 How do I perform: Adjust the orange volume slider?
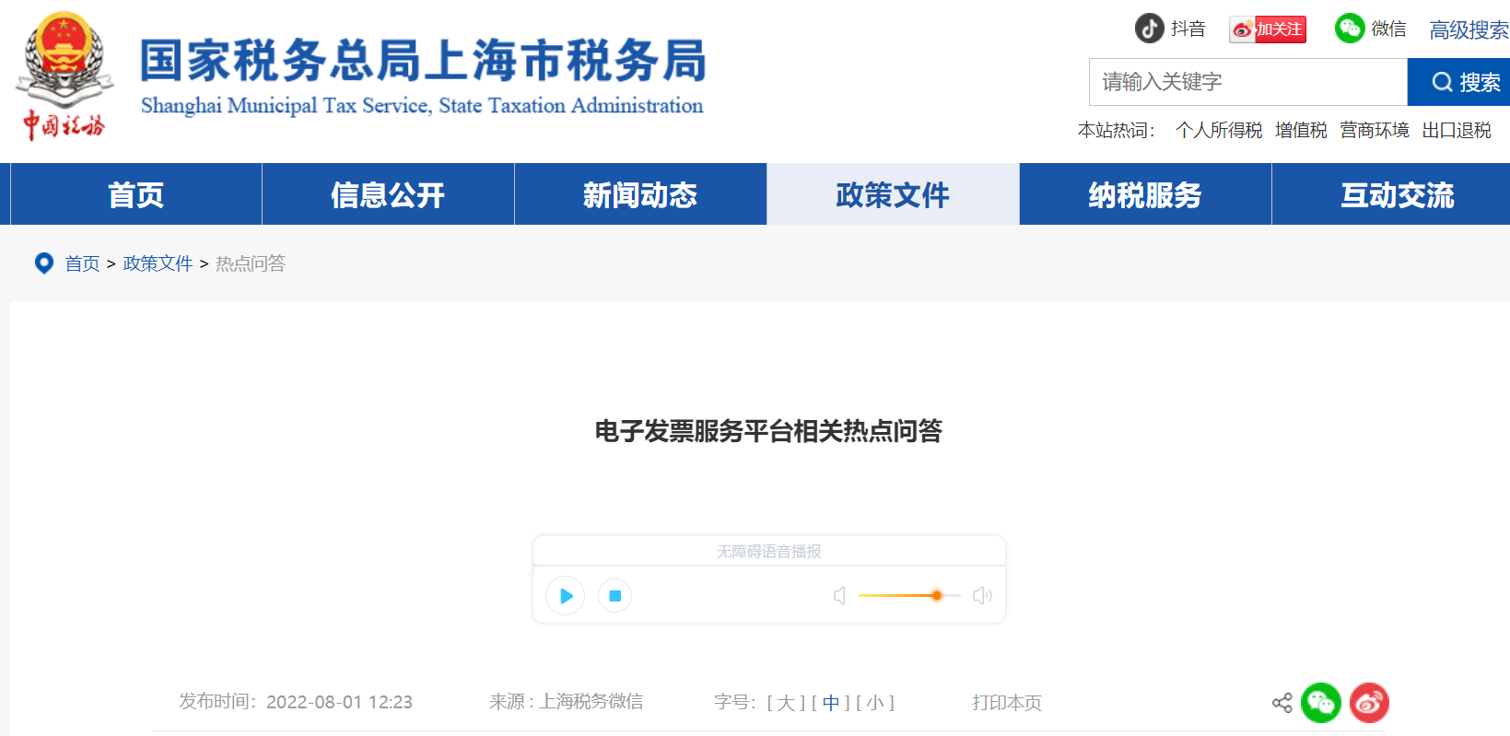point(936,596)
